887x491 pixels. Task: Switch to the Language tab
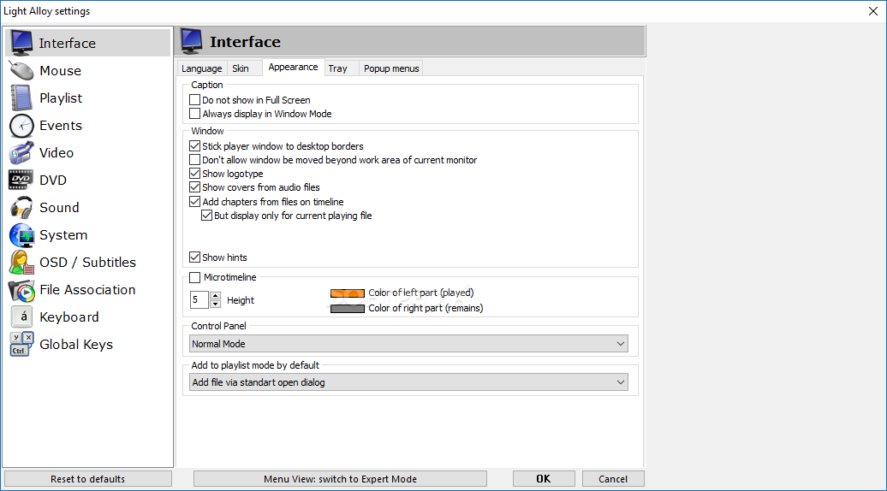202,68
